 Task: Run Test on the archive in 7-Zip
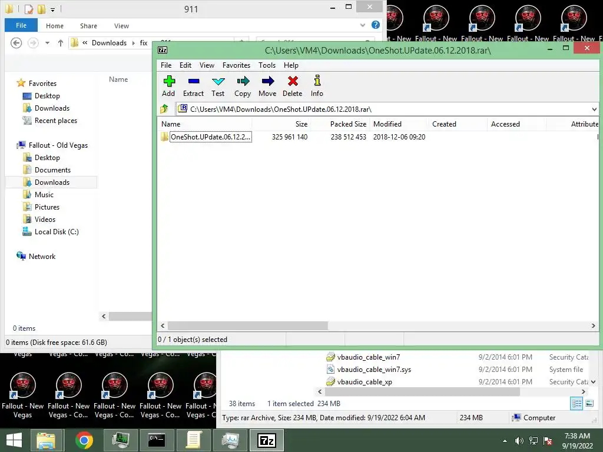218,86
